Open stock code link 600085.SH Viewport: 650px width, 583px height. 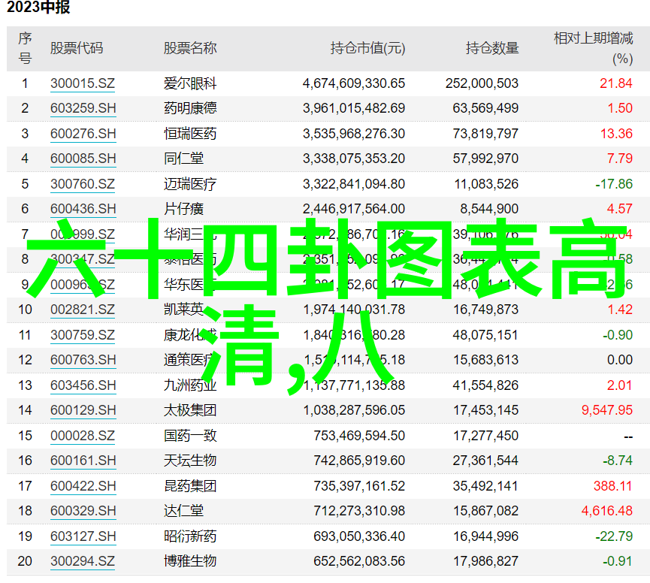(x=83, y=159)
